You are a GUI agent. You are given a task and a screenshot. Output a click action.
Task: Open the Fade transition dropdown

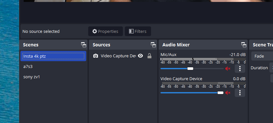point(262,56)
